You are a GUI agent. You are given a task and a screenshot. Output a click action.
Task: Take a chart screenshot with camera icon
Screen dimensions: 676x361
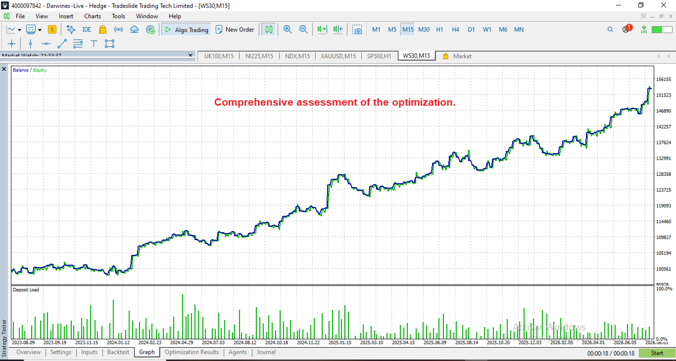point(357,30)
